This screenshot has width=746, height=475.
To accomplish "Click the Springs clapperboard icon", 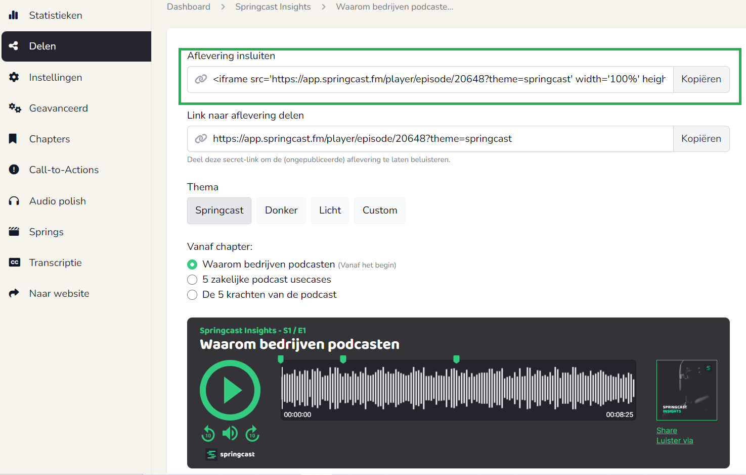I will [x=14, y=232].
